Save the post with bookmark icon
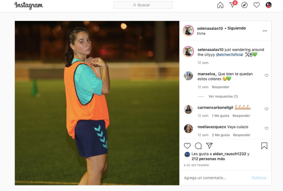The height and width of the screenshot is (191, 283). (264, 146)
